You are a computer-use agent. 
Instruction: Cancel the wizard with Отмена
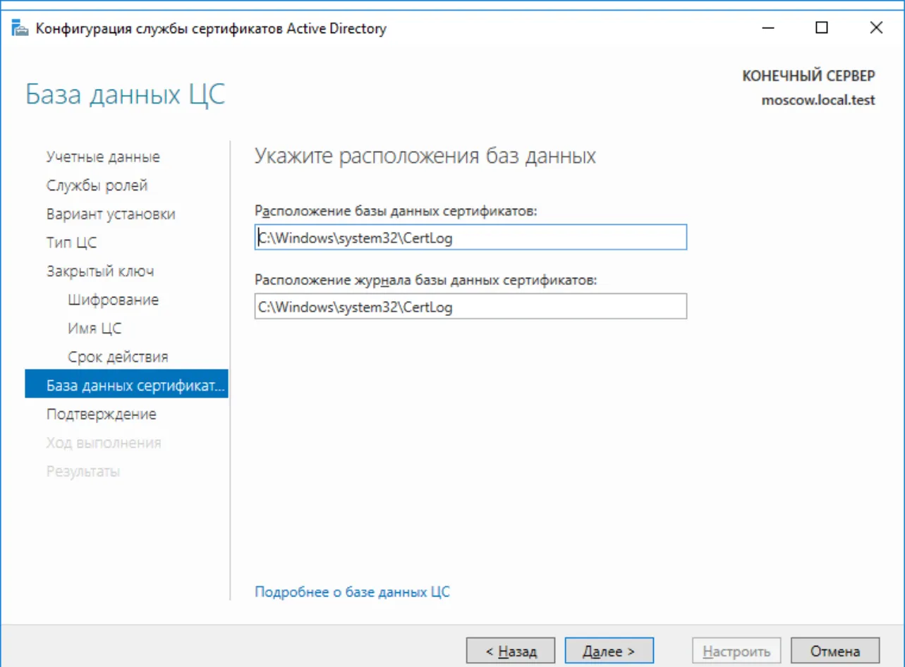pyautogui.click(x=835, y=651)
